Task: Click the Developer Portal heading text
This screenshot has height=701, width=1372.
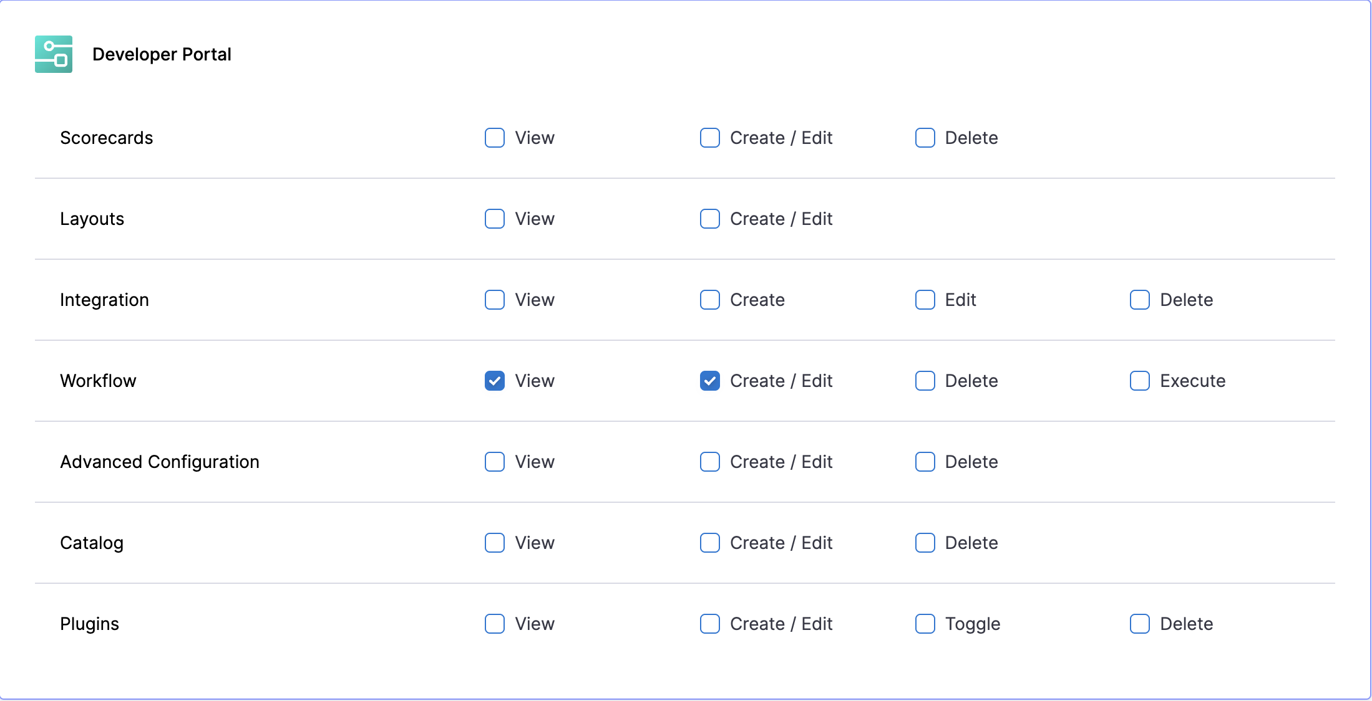Action: 162,54
